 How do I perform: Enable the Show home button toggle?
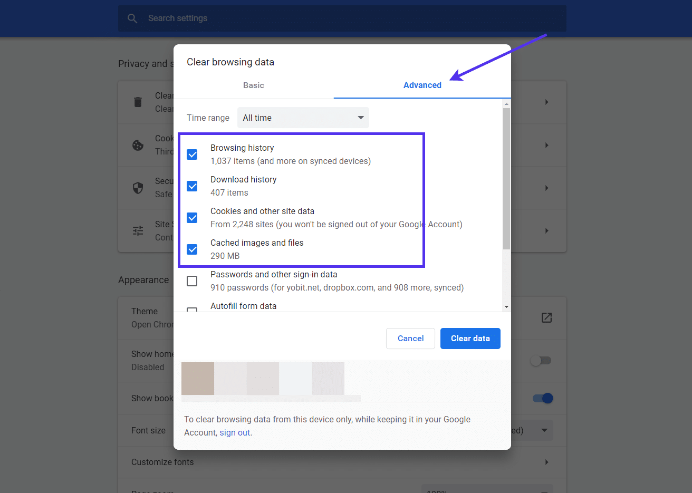541,360
